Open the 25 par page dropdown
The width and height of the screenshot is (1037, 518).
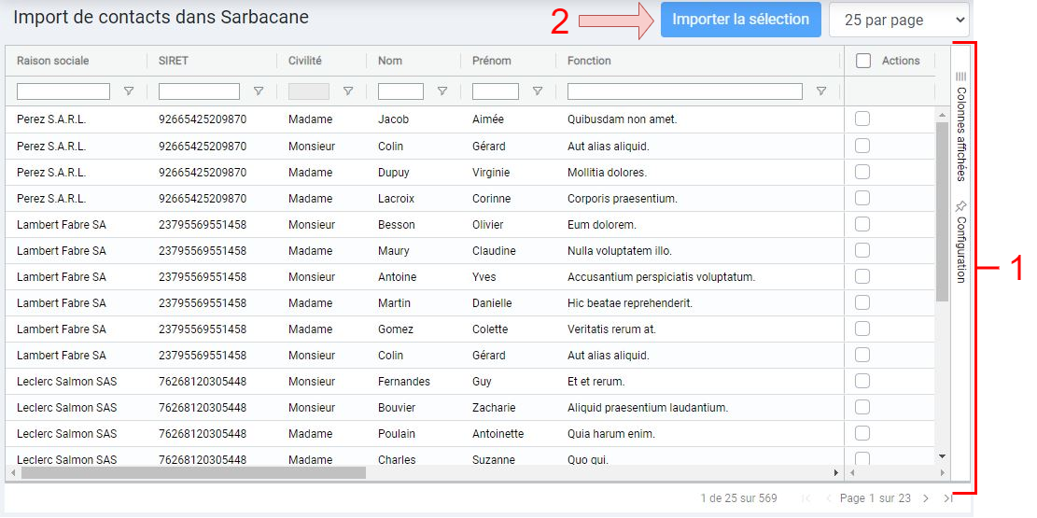tap(900, 20)
